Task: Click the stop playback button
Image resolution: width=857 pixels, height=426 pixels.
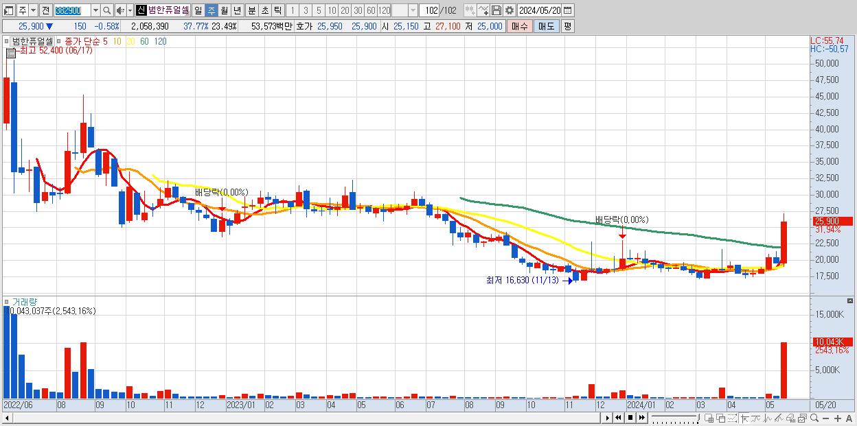Action: coord(630,418)
